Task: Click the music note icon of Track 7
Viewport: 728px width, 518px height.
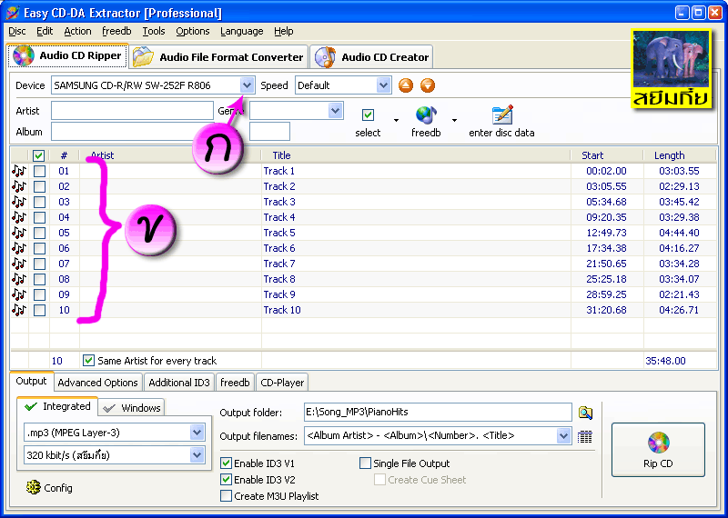Action: (x=19, y=264)
